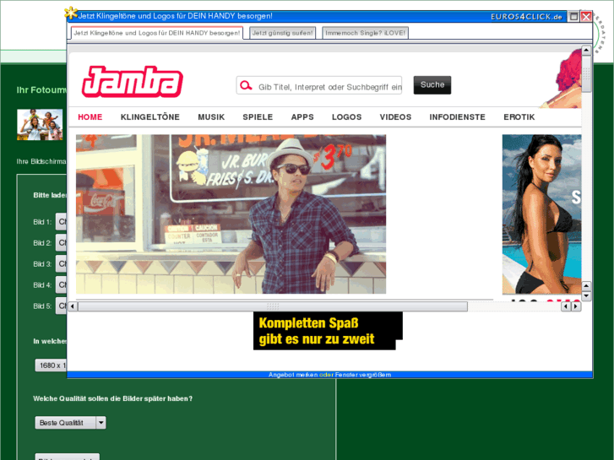Click file chooser button for Bild 4
The height and width of the screenshot is (460, 614).
point(61,285)
